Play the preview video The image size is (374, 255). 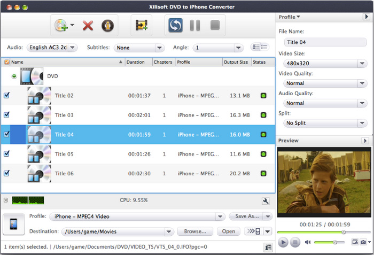click(x=283, y=242)
